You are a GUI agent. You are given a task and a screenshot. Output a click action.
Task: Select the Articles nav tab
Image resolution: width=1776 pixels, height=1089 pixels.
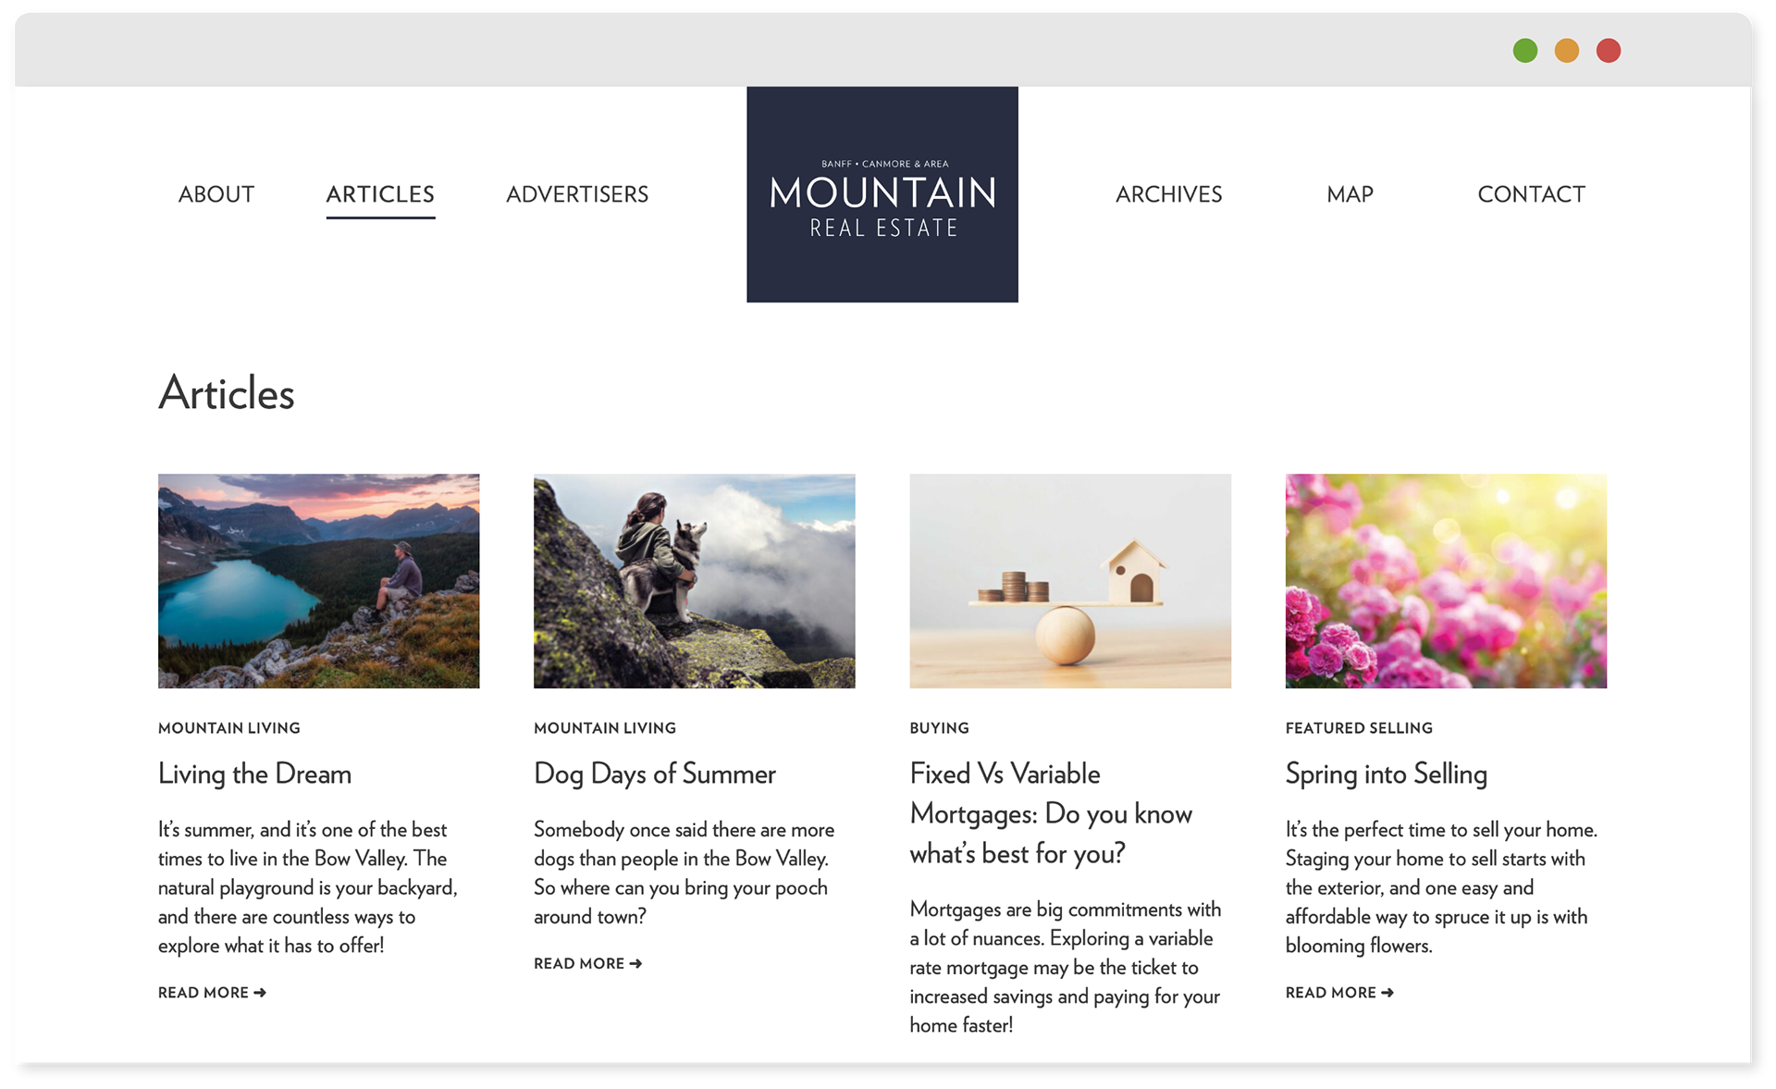[x=380, y=194]
